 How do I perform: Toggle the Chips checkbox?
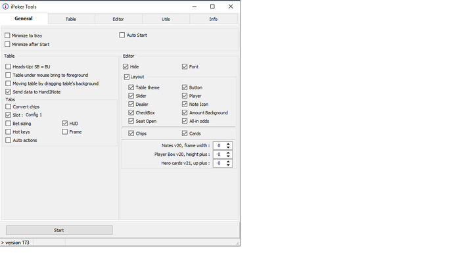[x=131, y=133]
